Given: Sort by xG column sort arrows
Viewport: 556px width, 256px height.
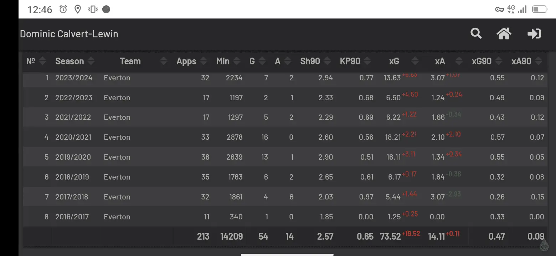Looking at the screenshot, I should (x=415, y=61).
